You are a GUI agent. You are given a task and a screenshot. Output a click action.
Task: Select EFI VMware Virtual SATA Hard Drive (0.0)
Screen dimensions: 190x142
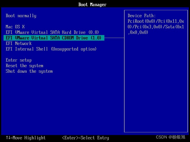pos(52,32)
